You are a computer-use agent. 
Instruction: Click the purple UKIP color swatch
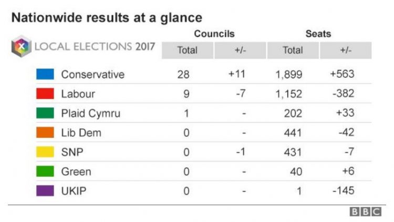[x=45, y=191]
